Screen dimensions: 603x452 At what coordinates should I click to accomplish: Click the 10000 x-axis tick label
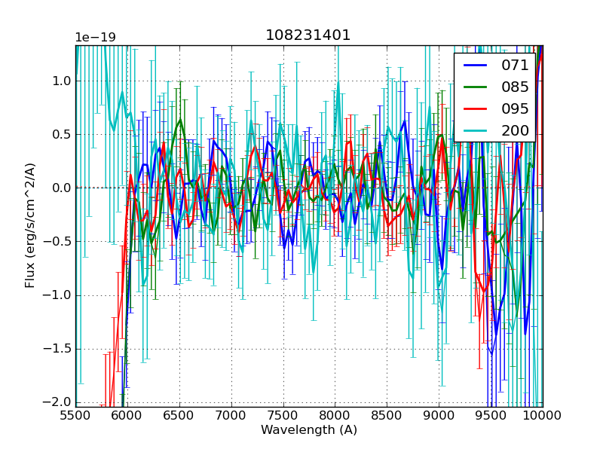543,415
